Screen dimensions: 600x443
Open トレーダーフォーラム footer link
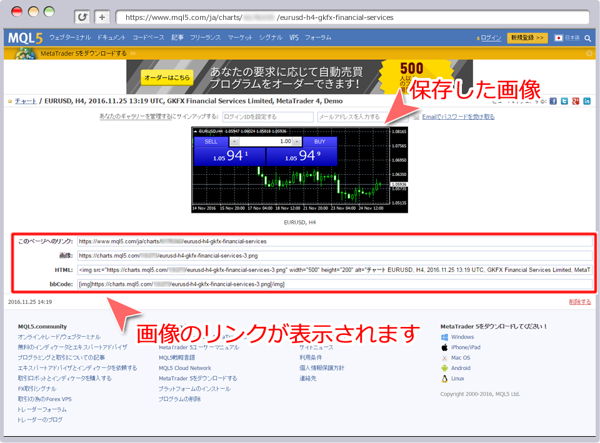[x=42, y=409]
